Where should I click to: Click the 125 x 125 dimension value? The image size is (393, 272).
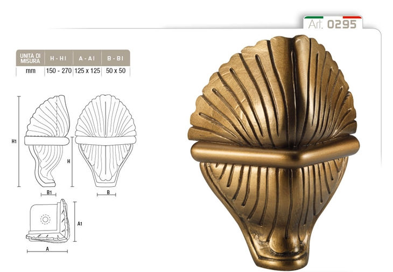coord(87,71)
